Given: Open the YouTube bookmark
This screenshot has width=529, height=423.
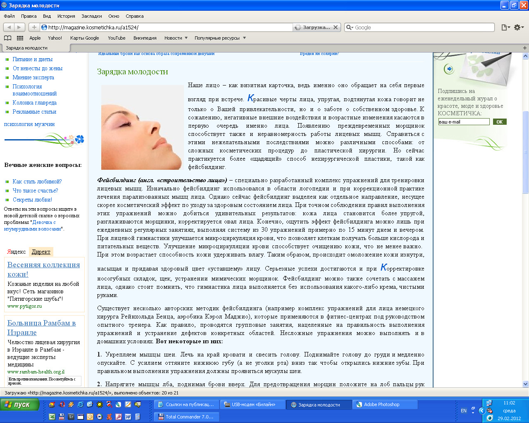Looking at the screenshot, I should pyautogui.click(x=117, y=38).
